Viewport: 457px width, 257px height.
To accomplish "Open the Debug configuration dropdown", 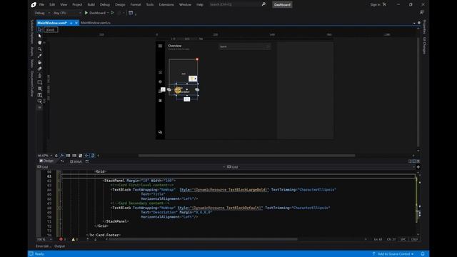I will point(42,13).
